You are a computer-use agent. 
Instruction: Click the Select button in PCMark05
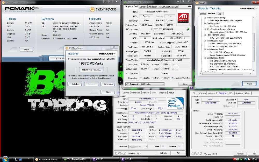coord(26,50)
